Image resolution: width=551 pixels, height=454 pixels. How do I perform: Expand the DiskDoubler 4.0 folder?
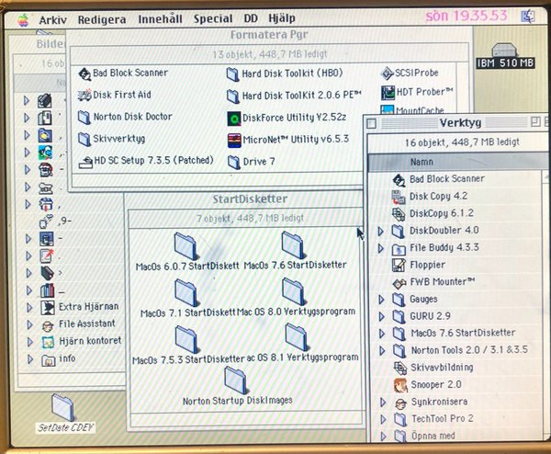pos(380,232)
